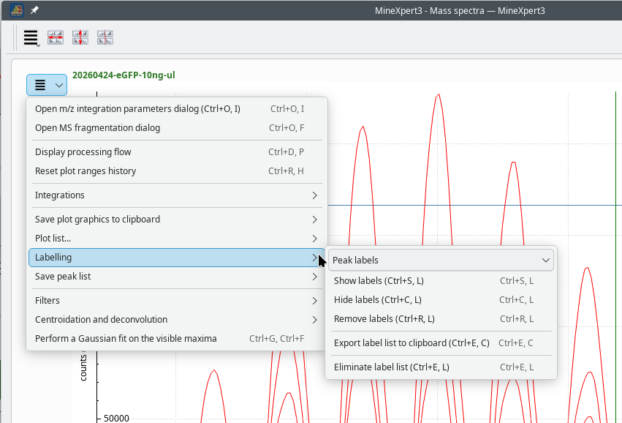Open the Filters submenu
This screenshot has height=423, width=622.
point(177,301)
